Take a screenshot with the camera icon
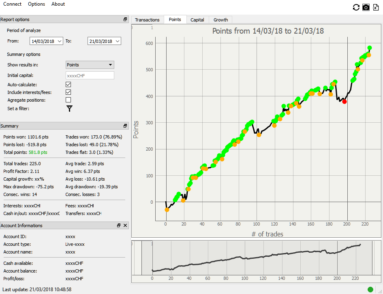Image resolution: width=383 pixels, height=294 pixels. 366,7
